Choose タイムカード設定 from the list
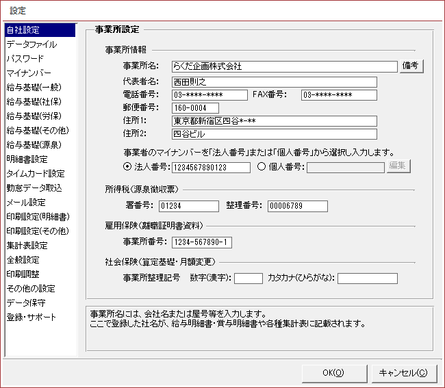The image size is (445, 388). 36,174
